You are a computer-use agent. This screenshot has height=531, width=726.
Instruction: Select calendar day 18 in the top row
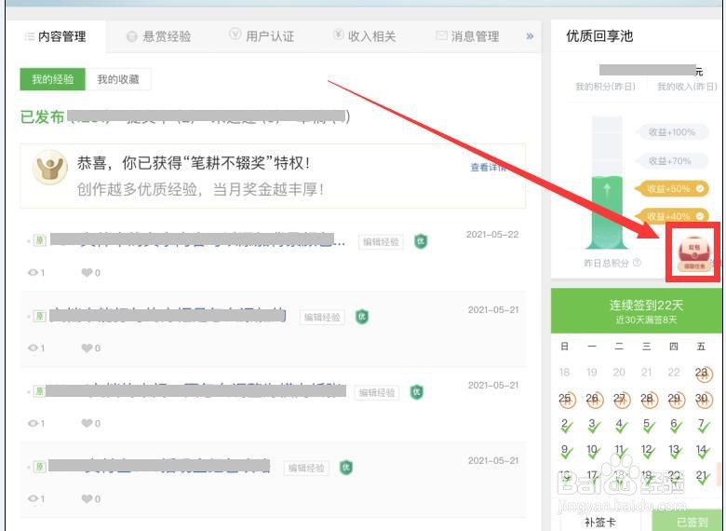point(564,372)
